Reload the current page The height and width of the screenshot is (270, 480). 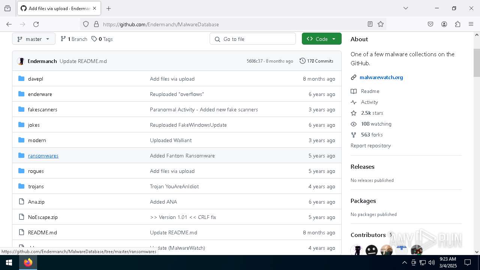click(36, 24)
